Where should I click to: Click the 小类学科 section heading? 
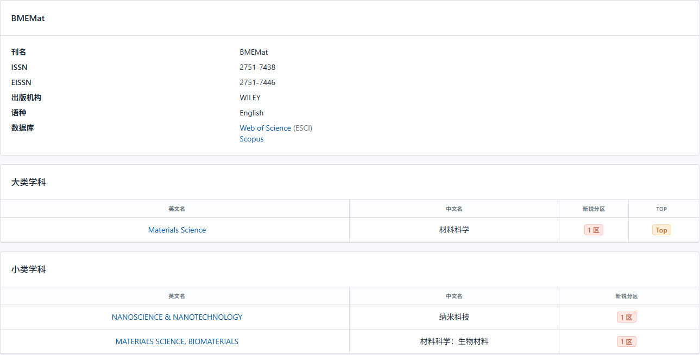[x=29, y=269]
